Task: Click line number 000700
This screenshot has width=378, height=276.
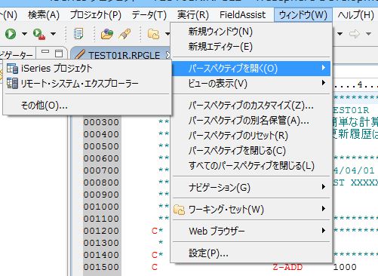Action: tap(101, 170)
